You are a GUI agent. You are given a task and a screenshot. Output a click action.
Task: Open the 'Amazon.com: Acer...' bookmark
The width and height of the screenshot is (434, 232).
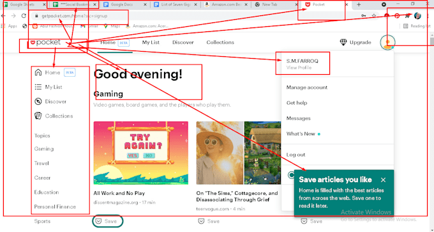coord(147,26)
